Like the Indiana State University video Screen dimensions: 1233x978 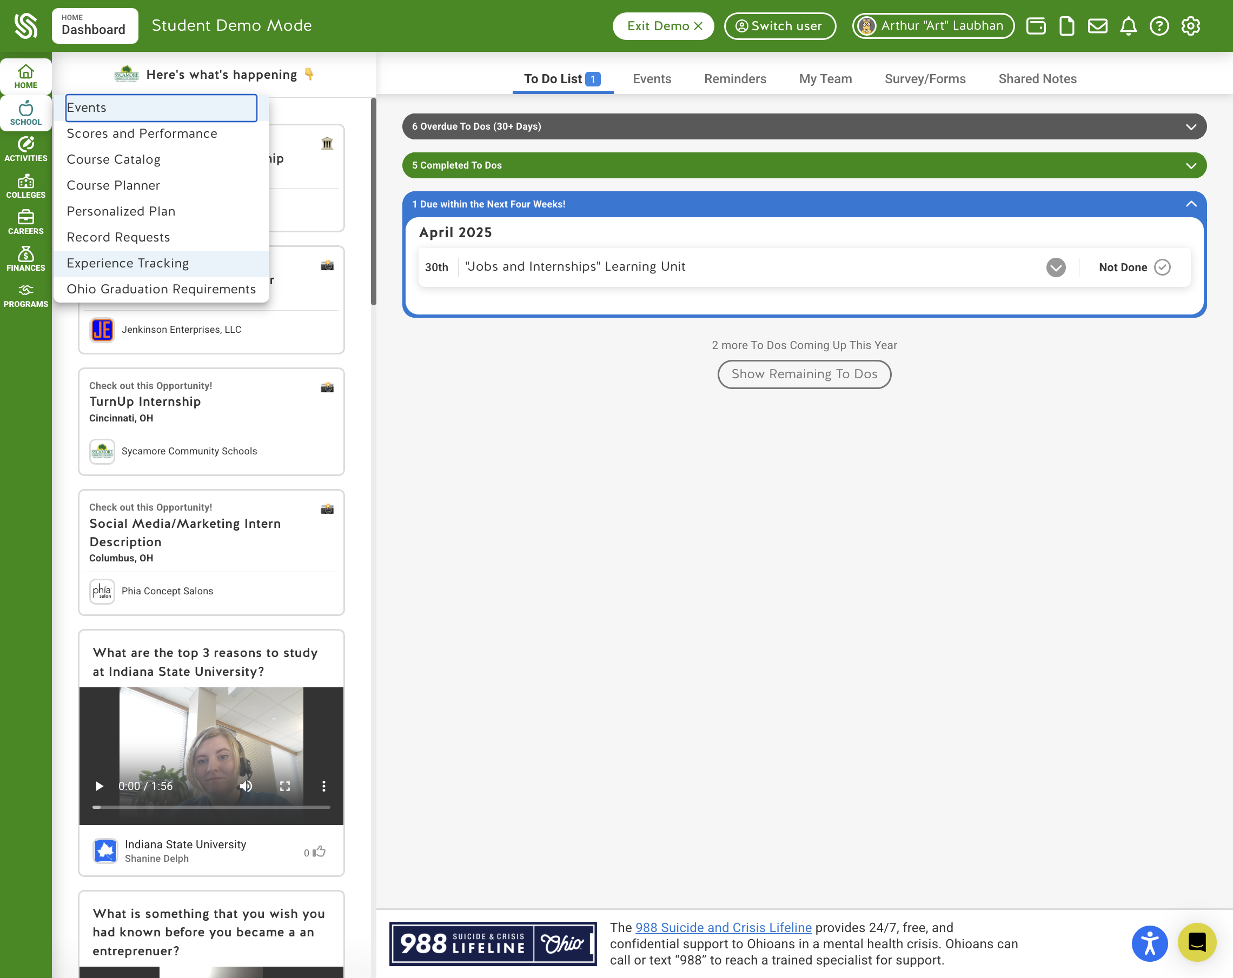[319, 852]
